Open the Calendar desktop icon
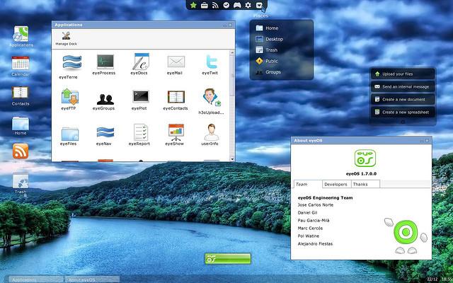The width and height of the screenshot is (453, 283). [x=21, y=64]
